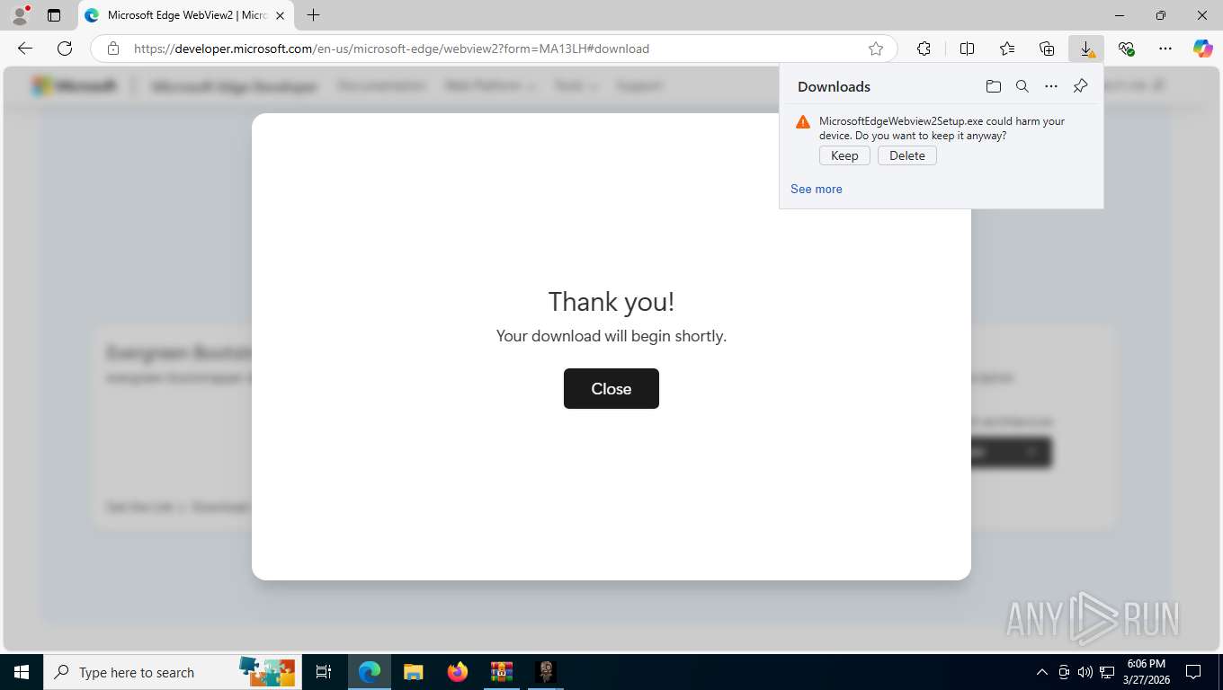Delete the flagged download

click(907, 155)
